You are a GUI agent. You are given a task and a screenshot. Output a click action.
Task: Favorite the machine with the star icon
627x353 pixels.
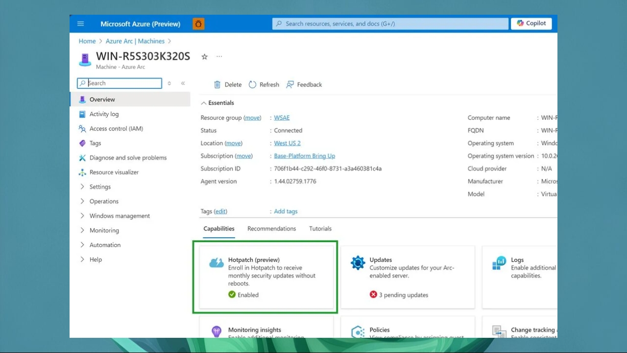click(205, 57)
